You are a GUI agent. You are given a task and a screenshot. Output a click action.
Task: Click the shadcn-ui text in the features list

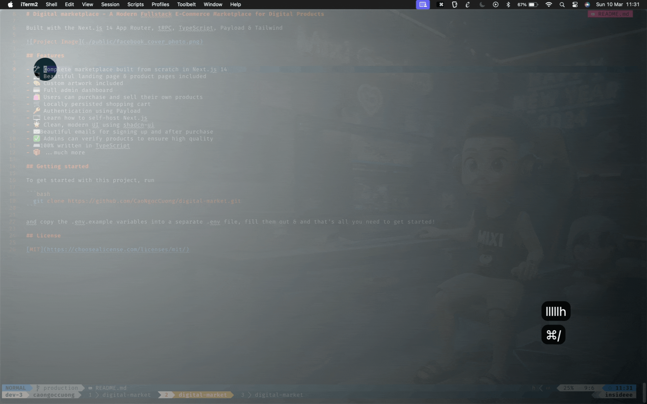pyautogui.click(x=139, y=125)
